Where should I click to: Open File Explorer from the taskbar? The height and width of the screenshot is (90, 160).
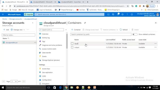point(72,87)
